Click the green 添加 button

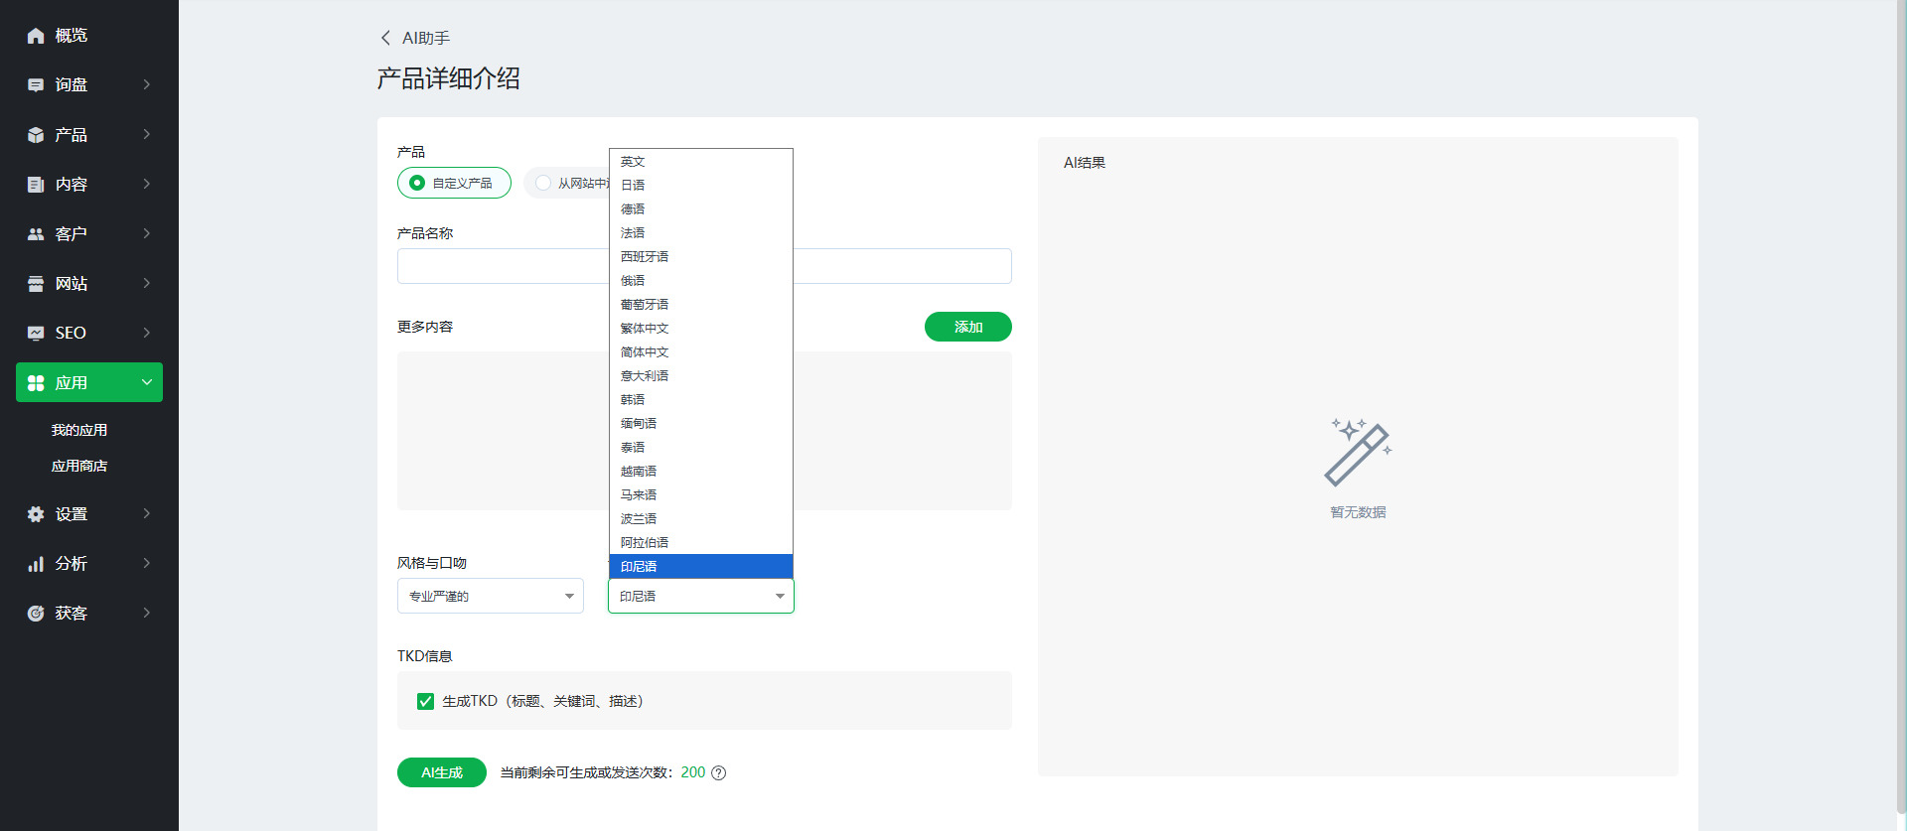(x=967, y=327)
